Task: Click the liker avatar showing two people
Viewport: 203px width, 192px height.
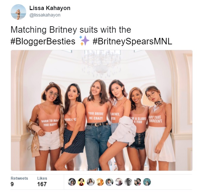Action: [x=138, y=182]
